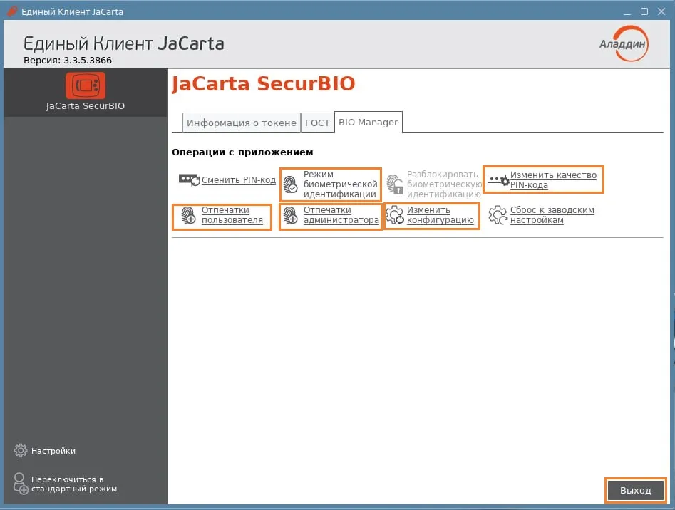Click the Версия: 3.3.5.3866 text
The width and height of the screenshot is (675, 510).
(68, 61)
